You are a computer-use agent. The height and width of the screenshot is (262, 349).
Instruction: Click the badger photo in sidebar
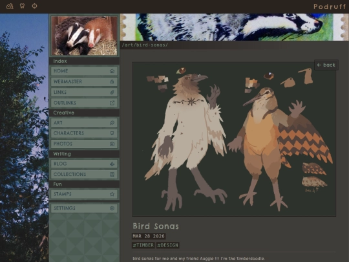point(84,36)
